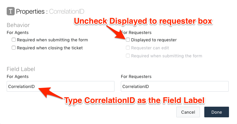
Task: Focus the For Requesters field label input
Action: coord(175,86)
